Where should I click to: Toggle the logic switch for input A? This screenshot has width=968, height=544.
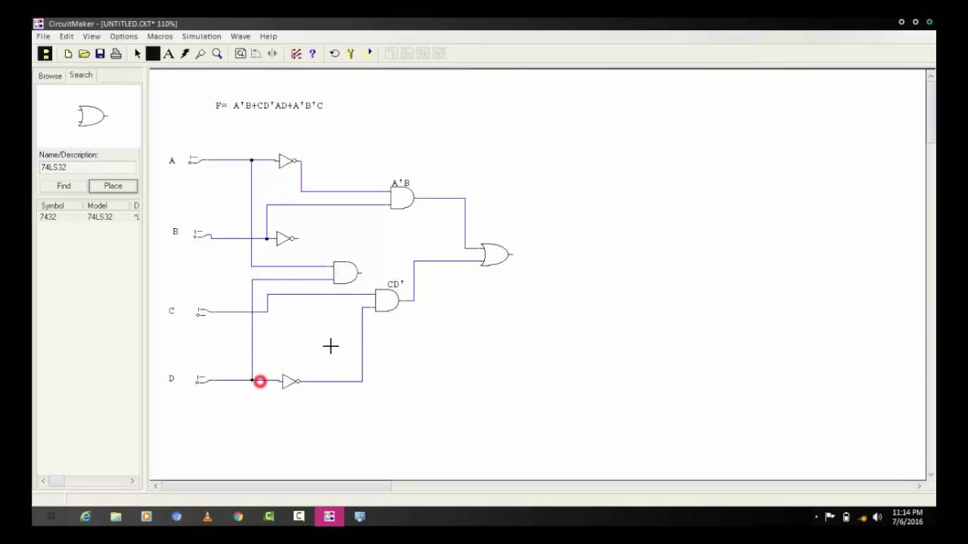point(195,159)
